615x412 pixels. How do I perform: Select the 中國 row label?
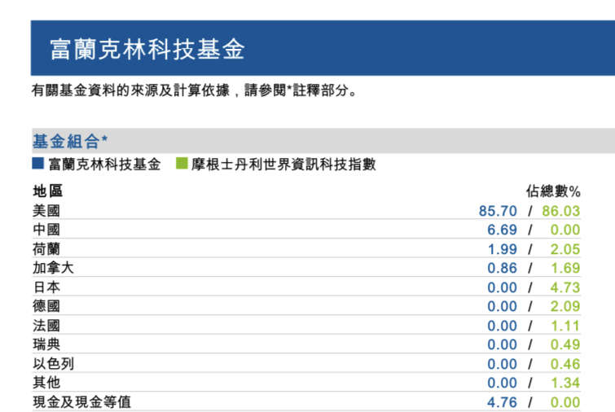pos(46,230)
